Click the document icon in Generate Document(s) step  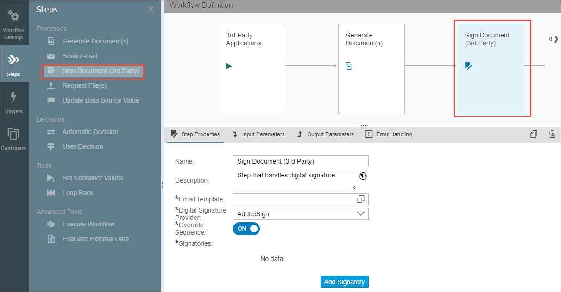click(349, 66)
